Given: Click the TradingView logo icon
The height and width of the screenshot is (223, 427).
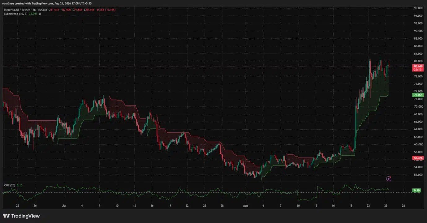Looking at the screenshot, I should tap(6, 216).
